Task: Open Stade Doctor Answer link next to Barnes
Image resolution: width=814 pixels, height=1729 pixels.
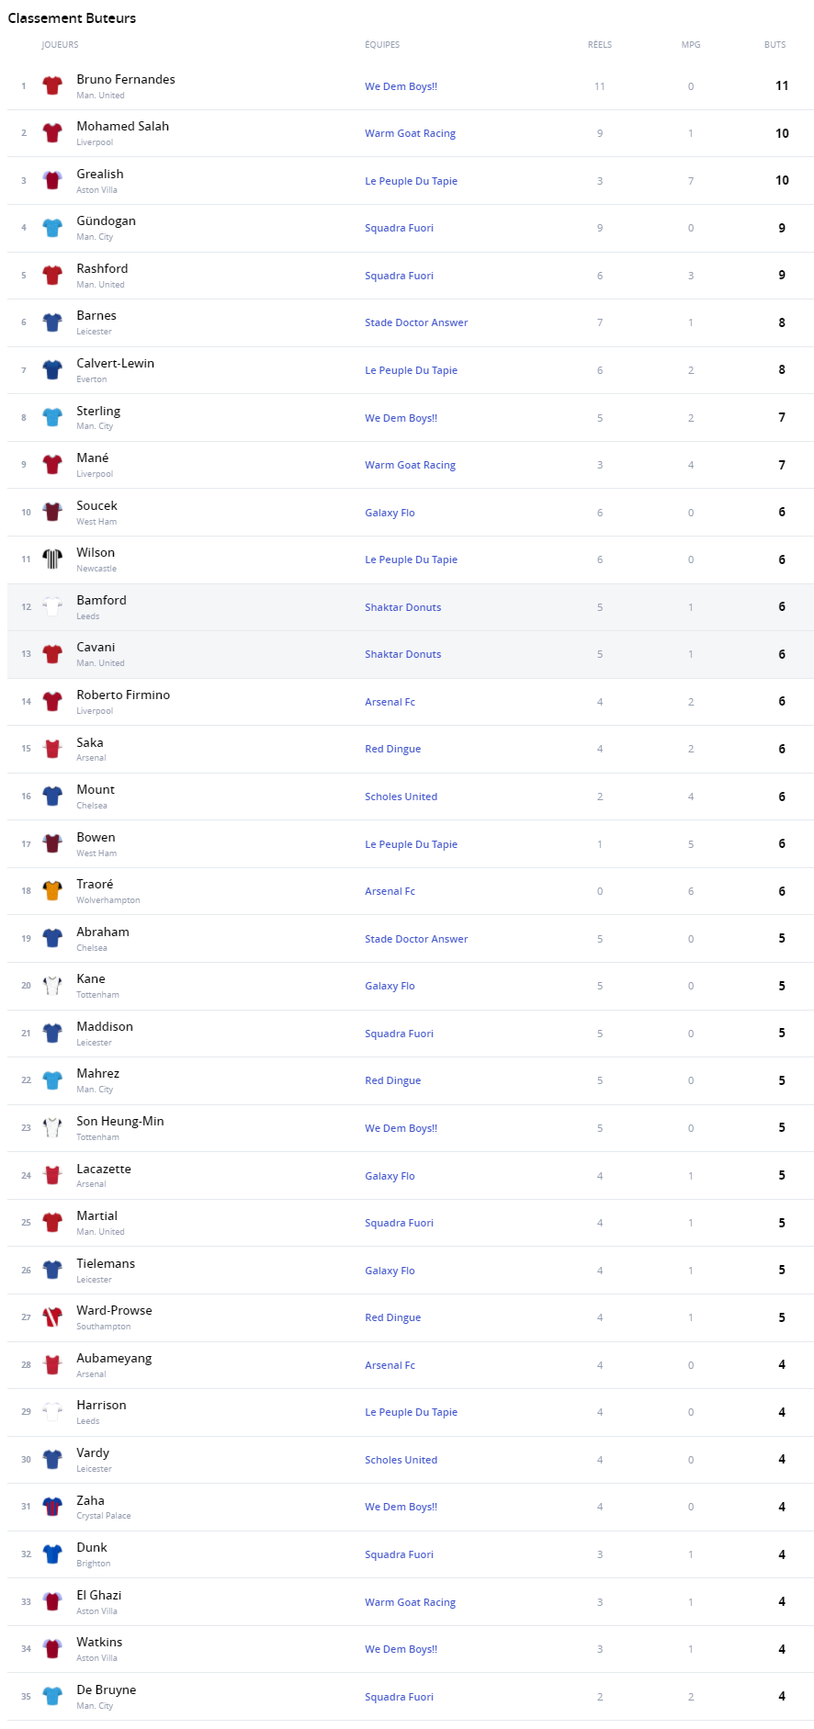Action: (416, 322)
